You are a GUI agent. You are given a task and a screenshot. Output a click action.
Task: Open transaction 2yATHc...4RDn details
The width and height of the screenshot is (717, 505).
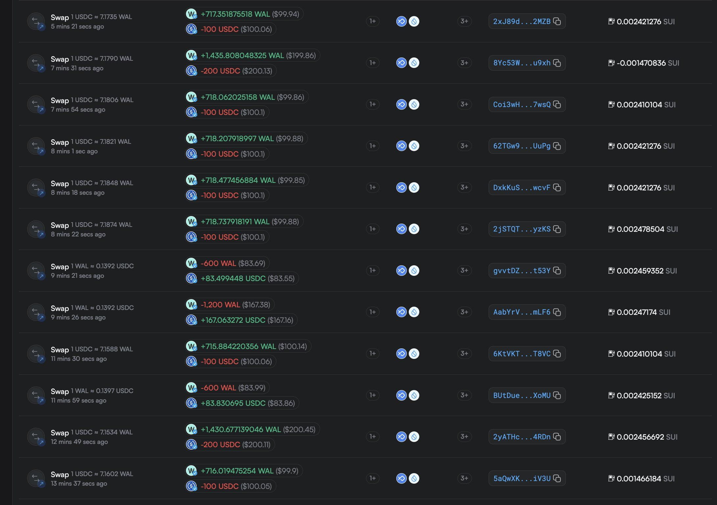521,437
